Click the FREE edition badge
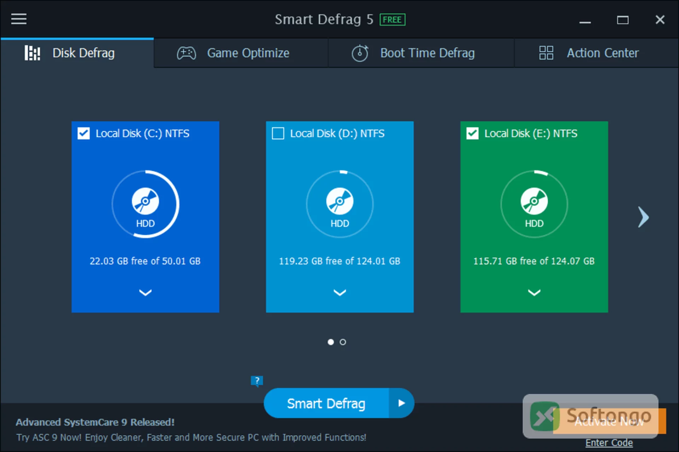Image resolution: width=679 pixels, height=452 pixels. (392, 19)
